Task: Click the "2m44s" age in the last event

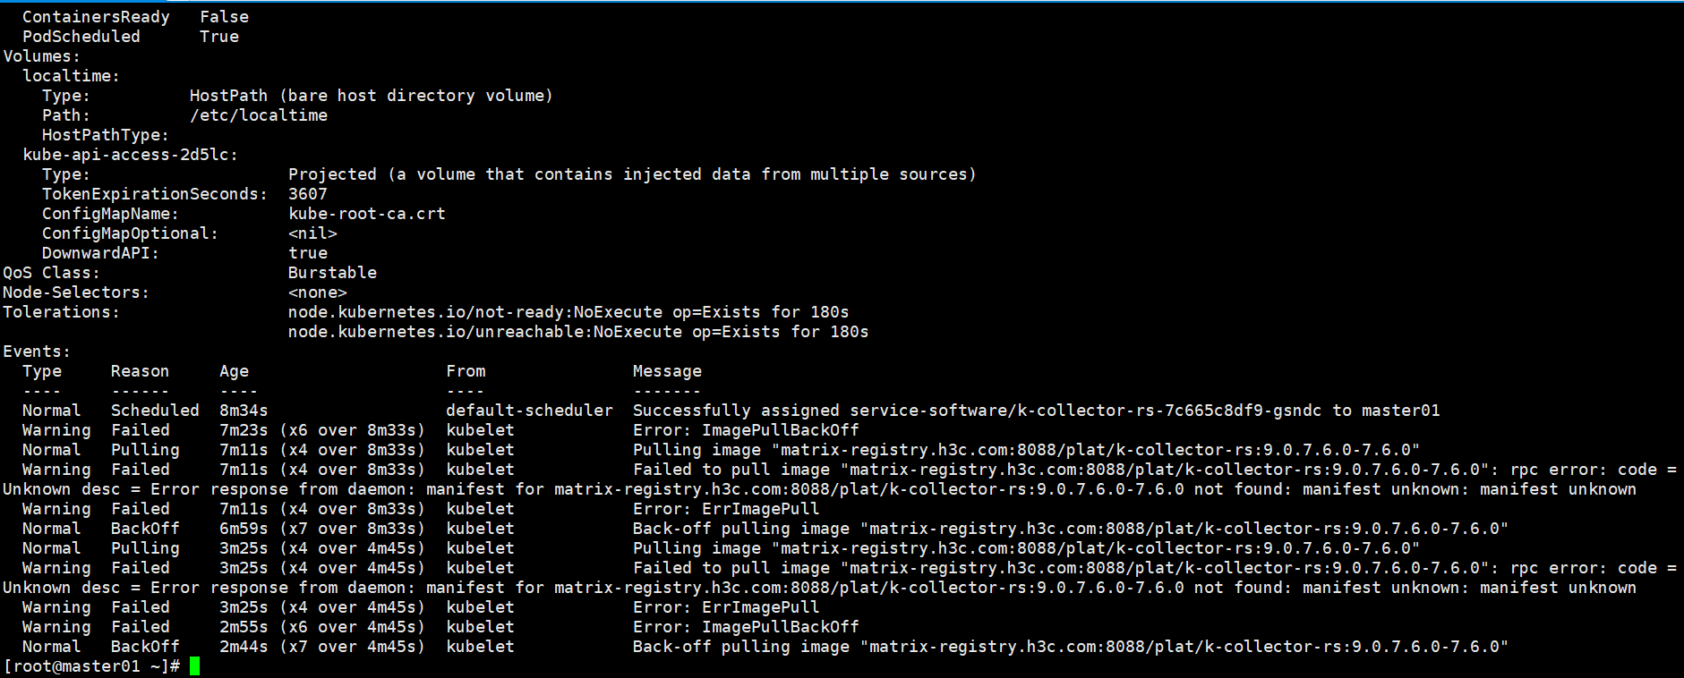Action: tap(244, 647)
